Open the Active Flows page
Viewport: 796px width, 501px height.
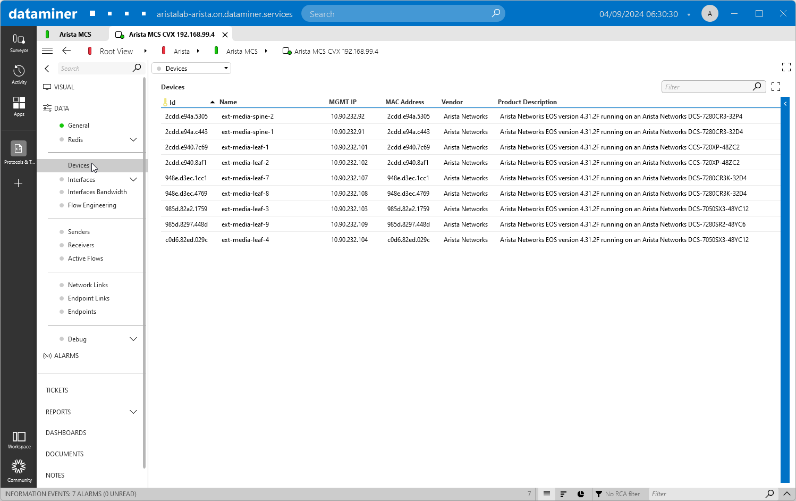pos(86,258)
